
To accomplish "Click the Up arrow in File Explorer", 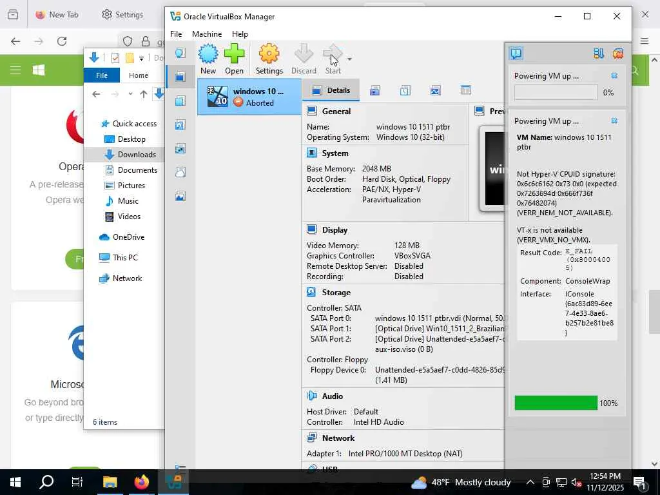I will click(144, 94).
